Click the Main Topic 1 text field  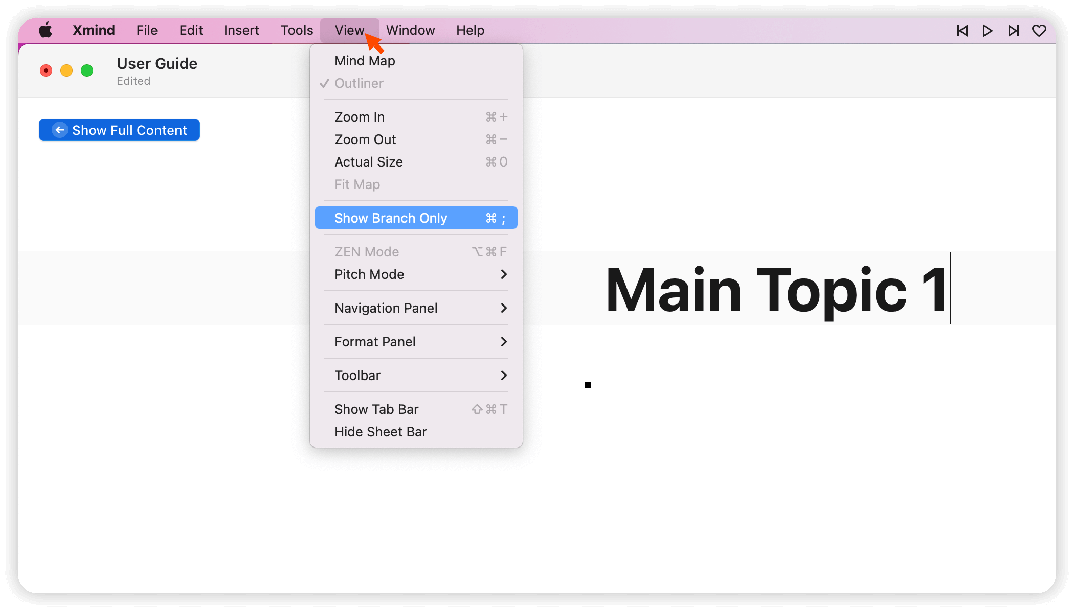(775, 289)
